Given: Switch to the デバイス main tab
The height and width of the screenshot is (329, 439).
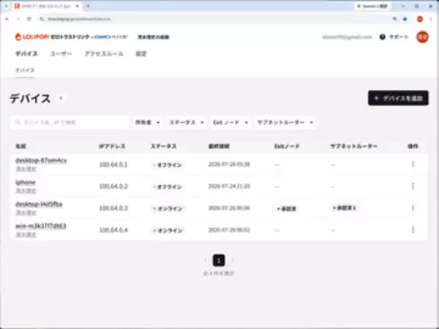Looking at the screenshot, I should point(26,53).
